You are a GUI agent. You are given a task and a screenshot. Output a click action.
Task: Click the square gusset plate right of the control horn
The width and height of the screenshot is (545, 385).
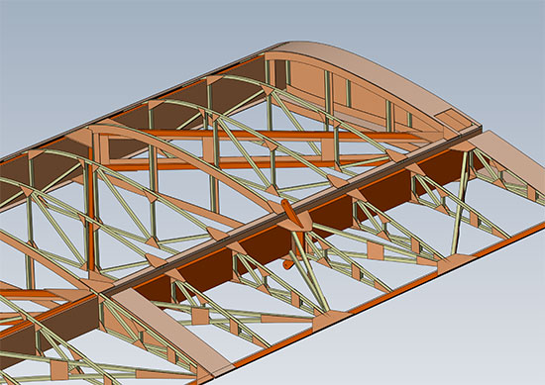pos(376,250)
